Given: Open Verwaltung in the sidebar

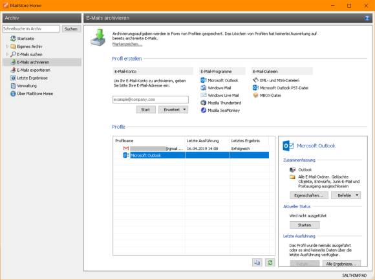Looking at the screenshot, I should (x=27, y=85).
